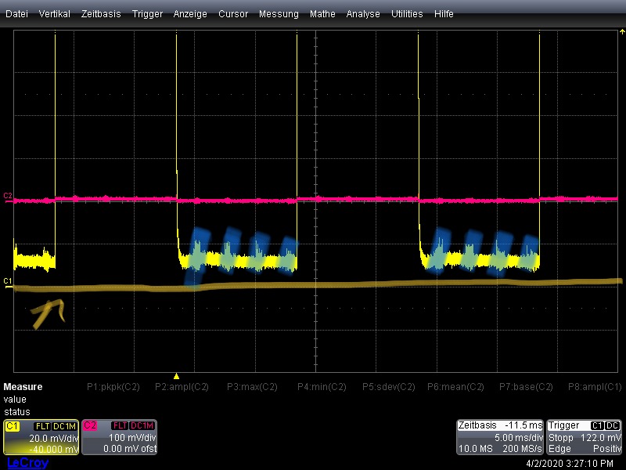Image resolution: width=626 pixels, height=470 pixels.
Task: Open the Utilities menu
Action: [407, 14]
